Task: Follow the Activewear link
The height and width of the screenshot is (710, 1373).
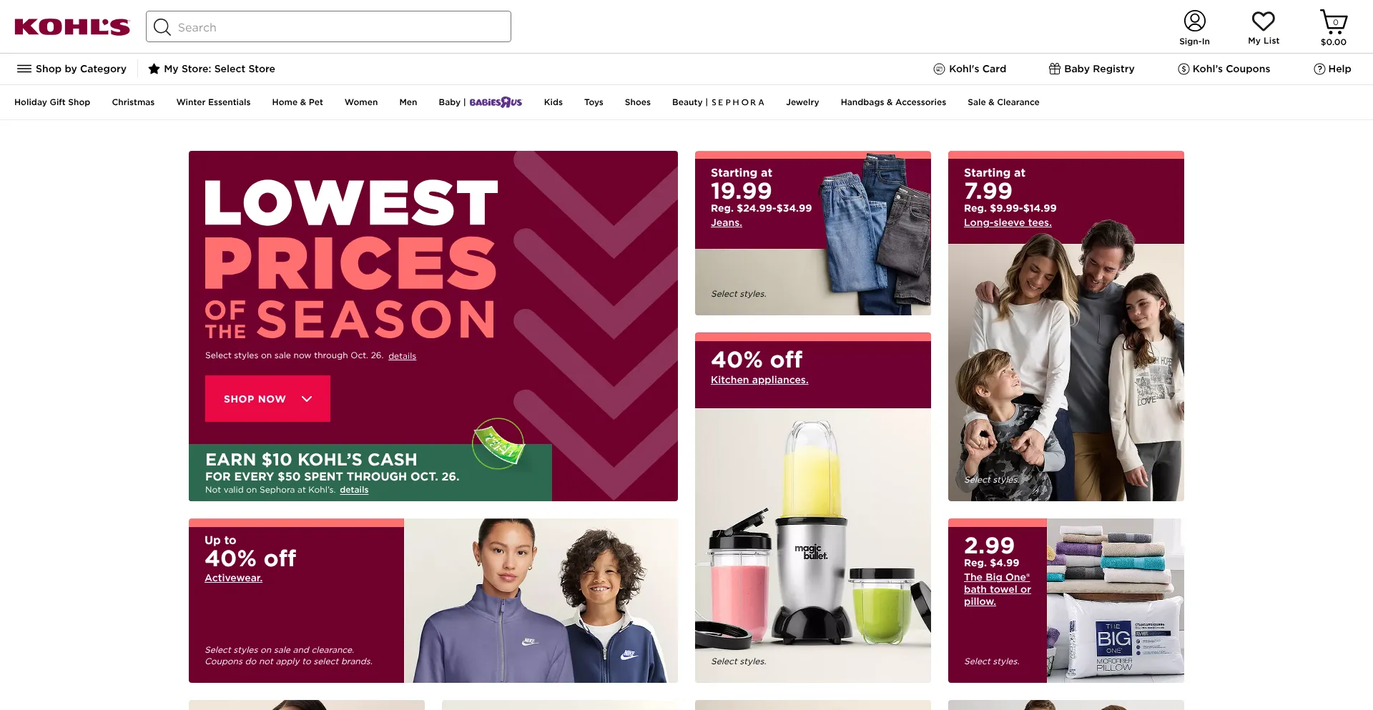Action: point(233,578)
